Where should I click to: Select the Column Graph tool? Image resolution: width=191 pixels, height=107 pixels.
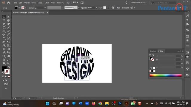(x=8, y=56)
